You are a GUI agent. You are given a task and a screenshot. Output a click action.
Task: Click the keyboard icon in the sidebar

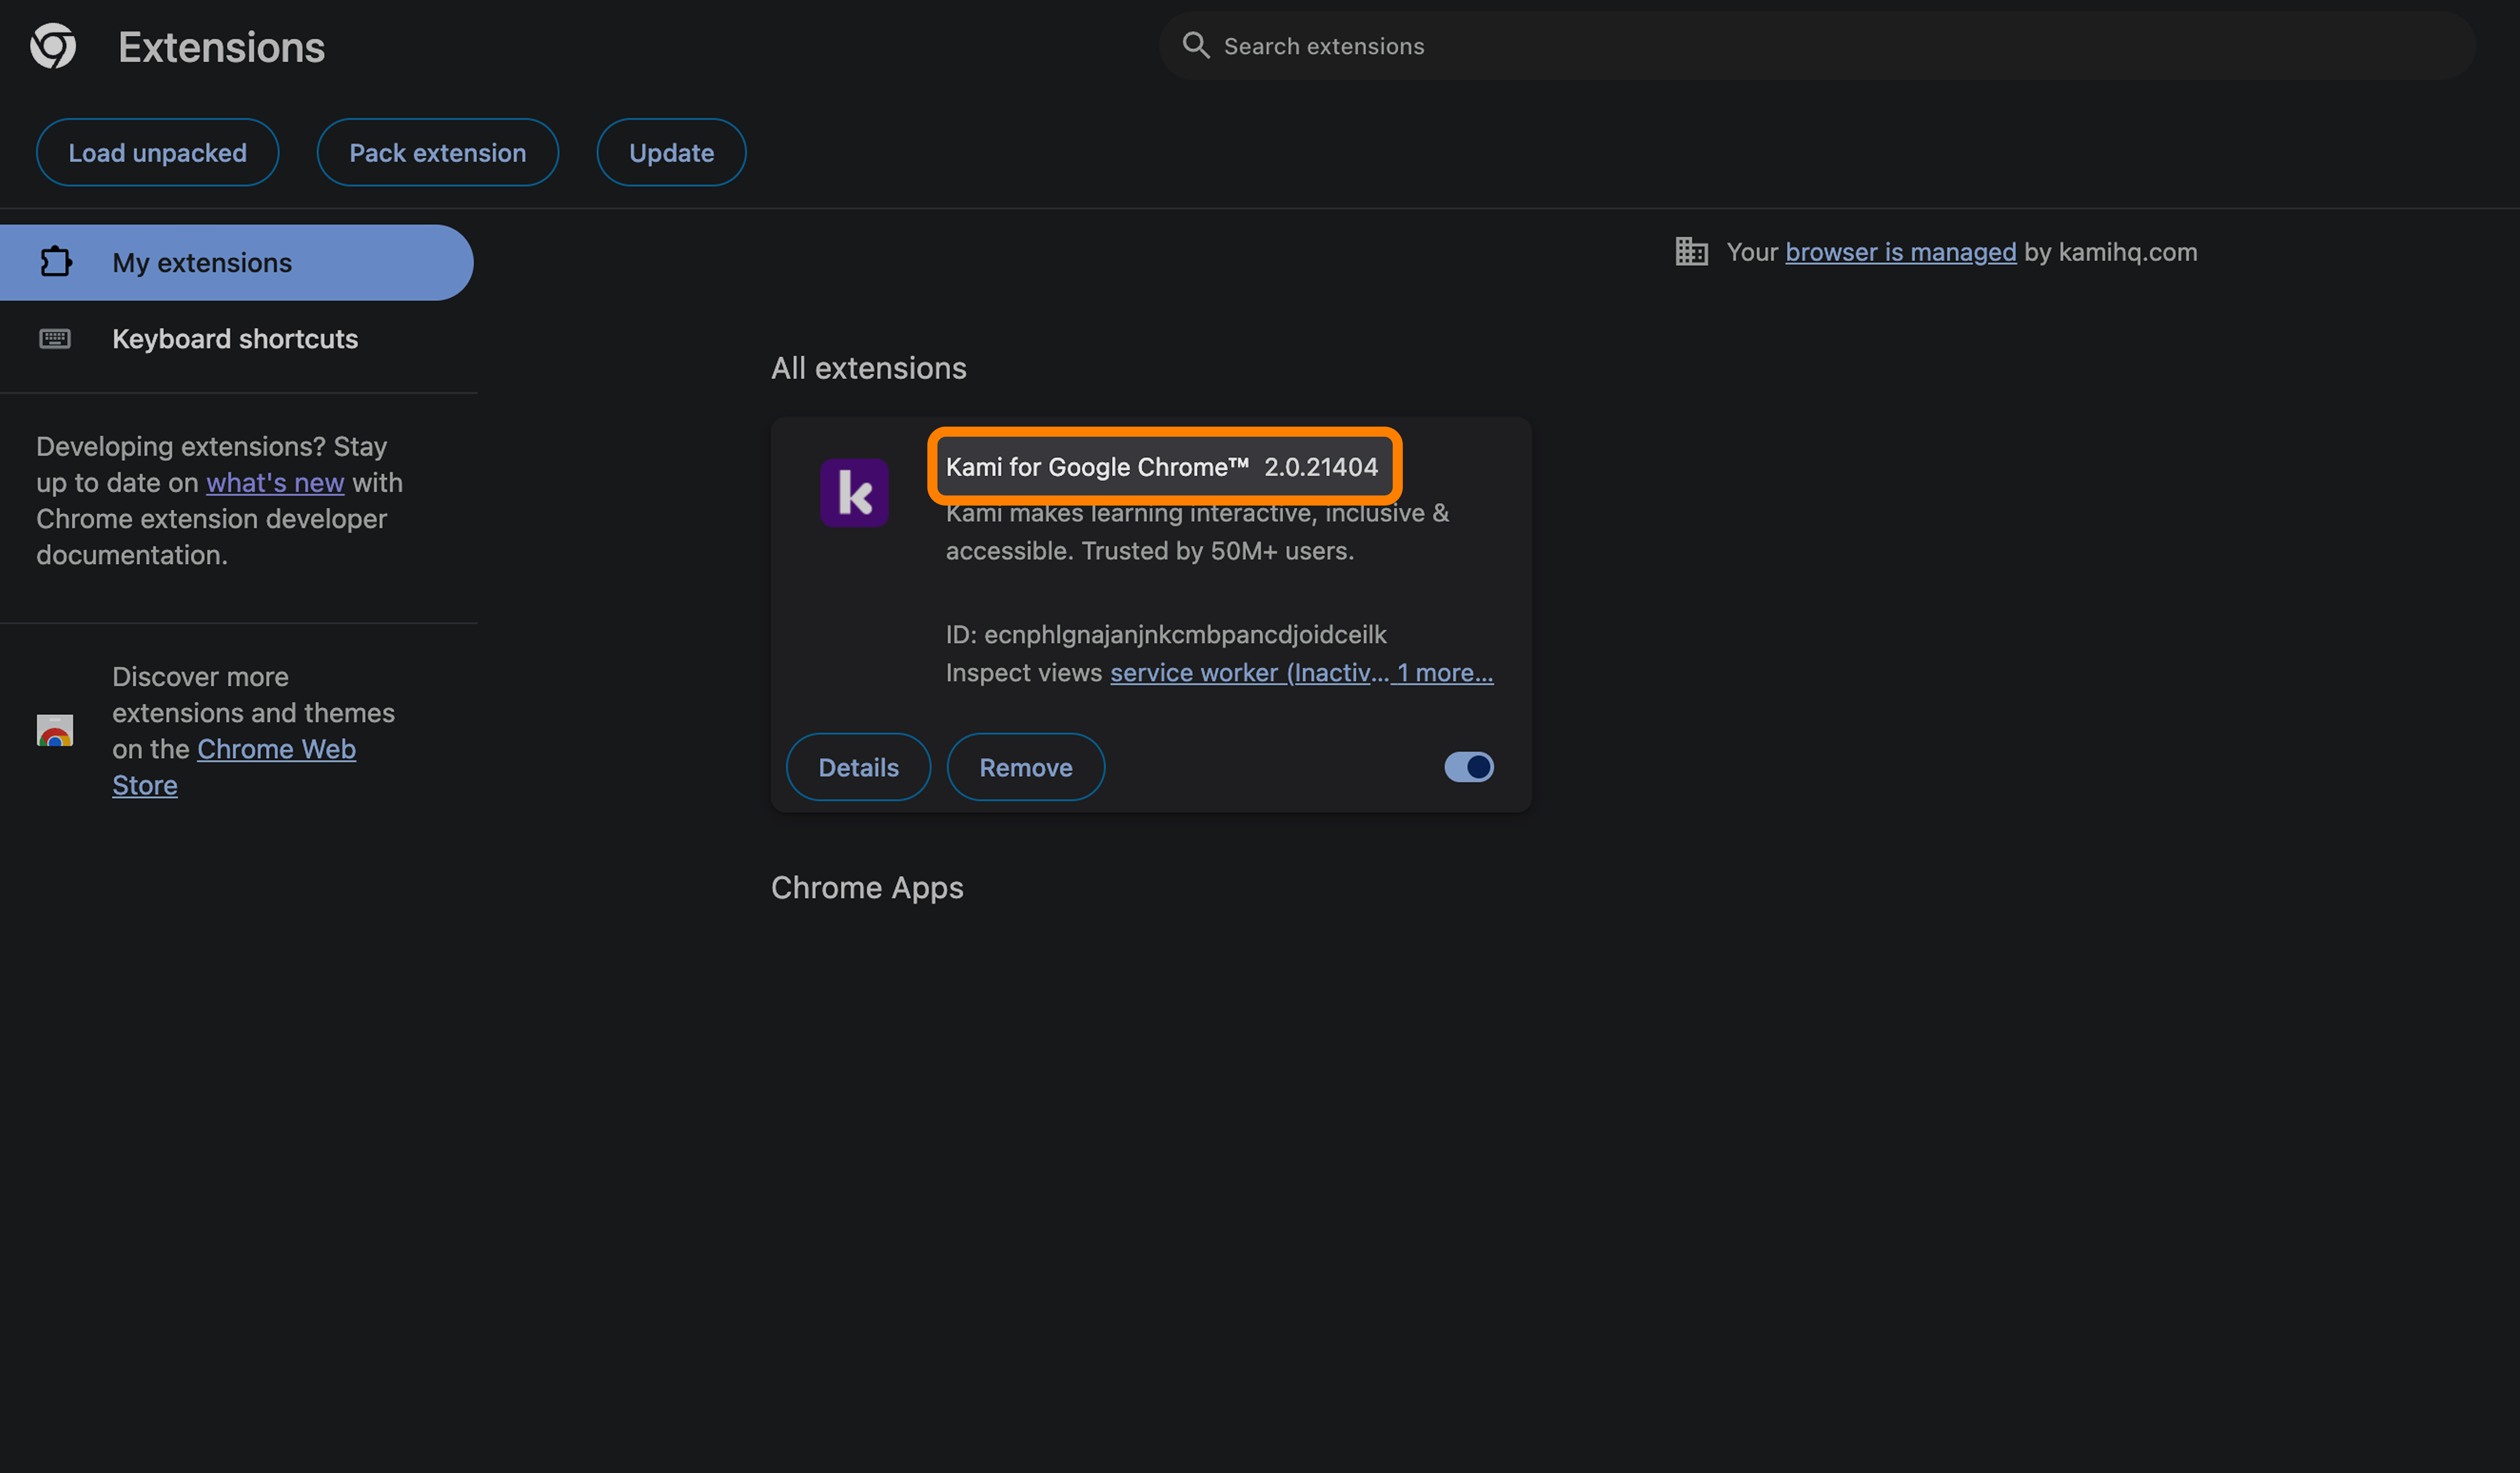55,339
